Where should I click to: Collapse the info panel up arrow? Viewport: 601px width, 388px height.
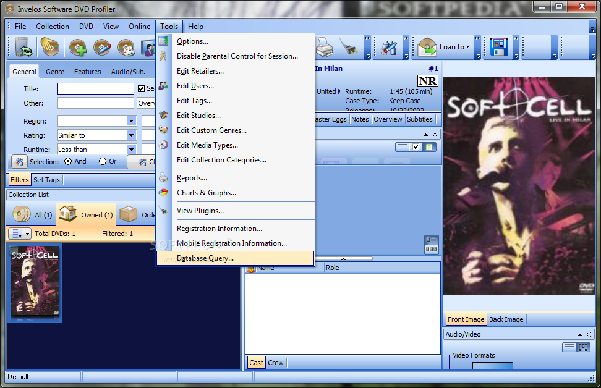tap(425, 135)
